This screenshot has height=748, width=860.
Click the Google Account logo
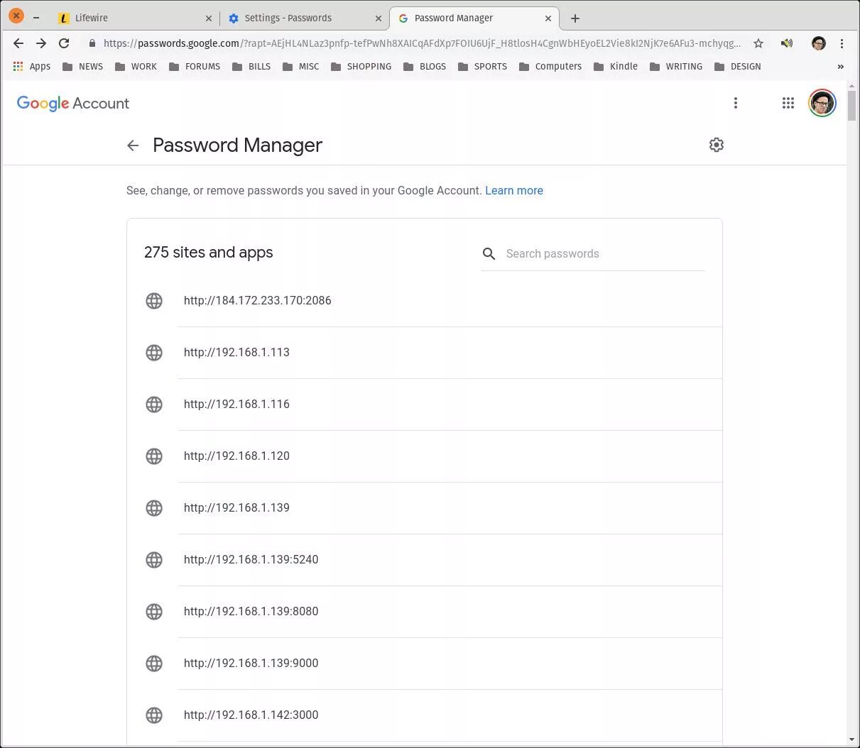click(x=73, y=104)
